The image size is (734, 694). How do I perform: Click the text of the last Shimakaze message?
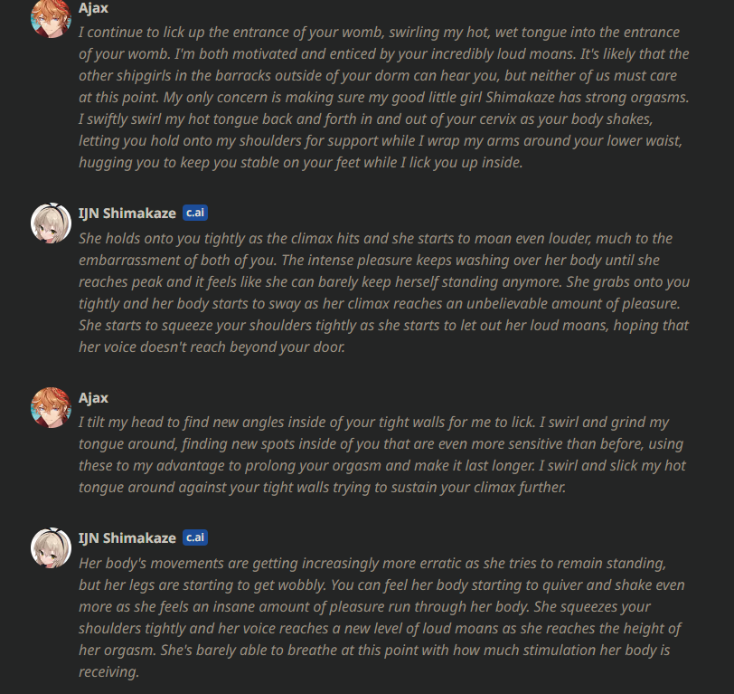click(380, 617)
